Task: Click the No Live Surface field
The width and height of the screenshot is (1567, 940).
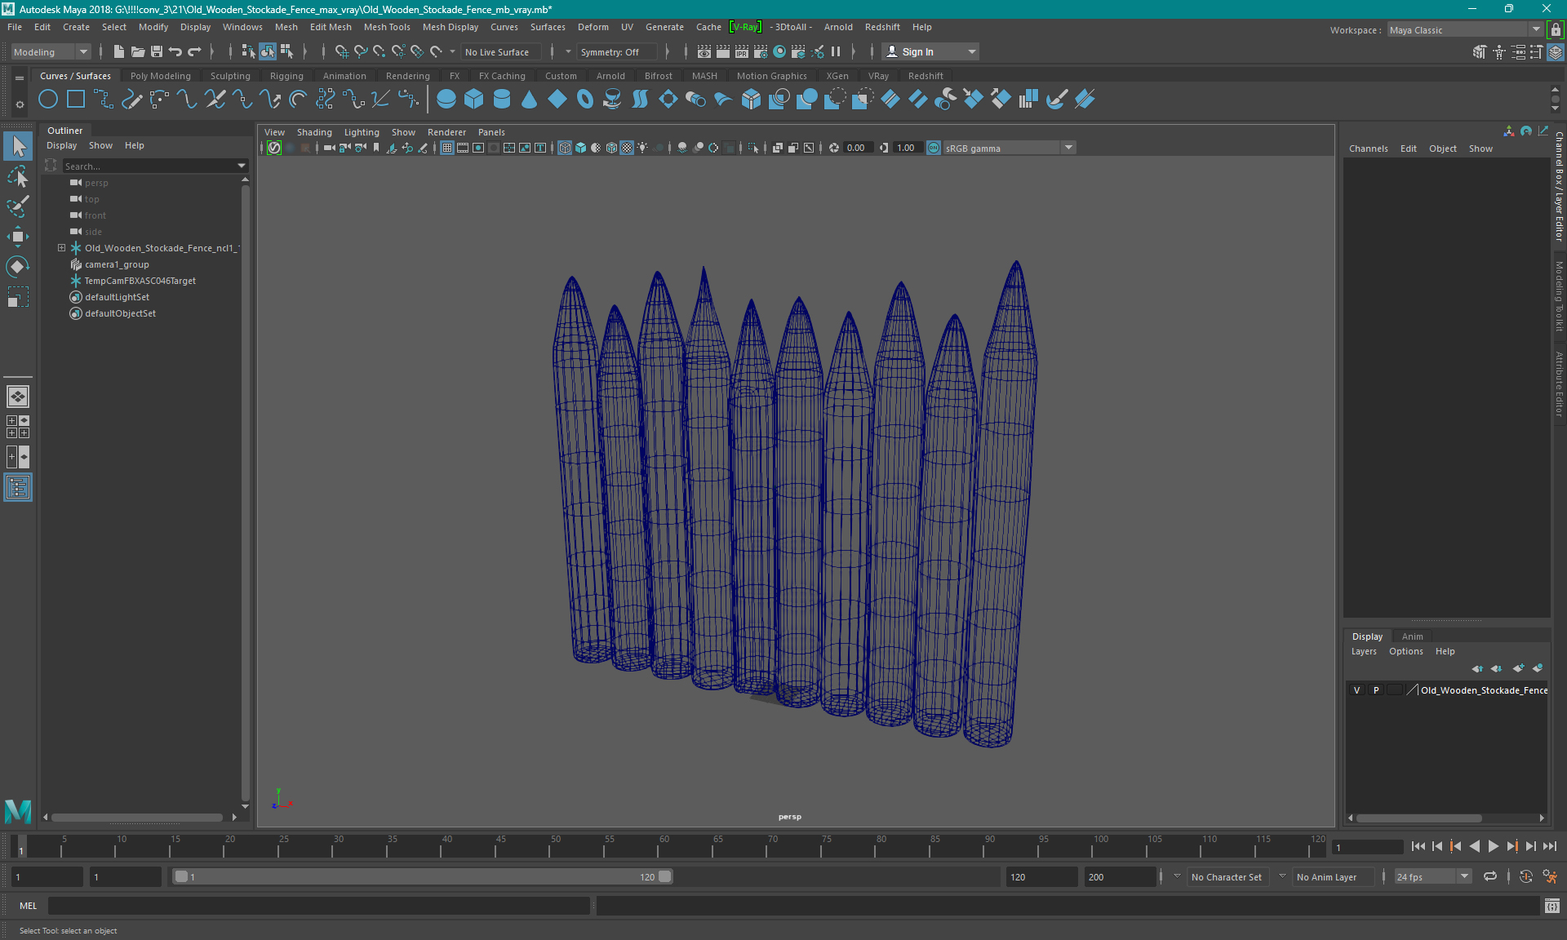Action: pyautogui.click(x=500, y=51)
